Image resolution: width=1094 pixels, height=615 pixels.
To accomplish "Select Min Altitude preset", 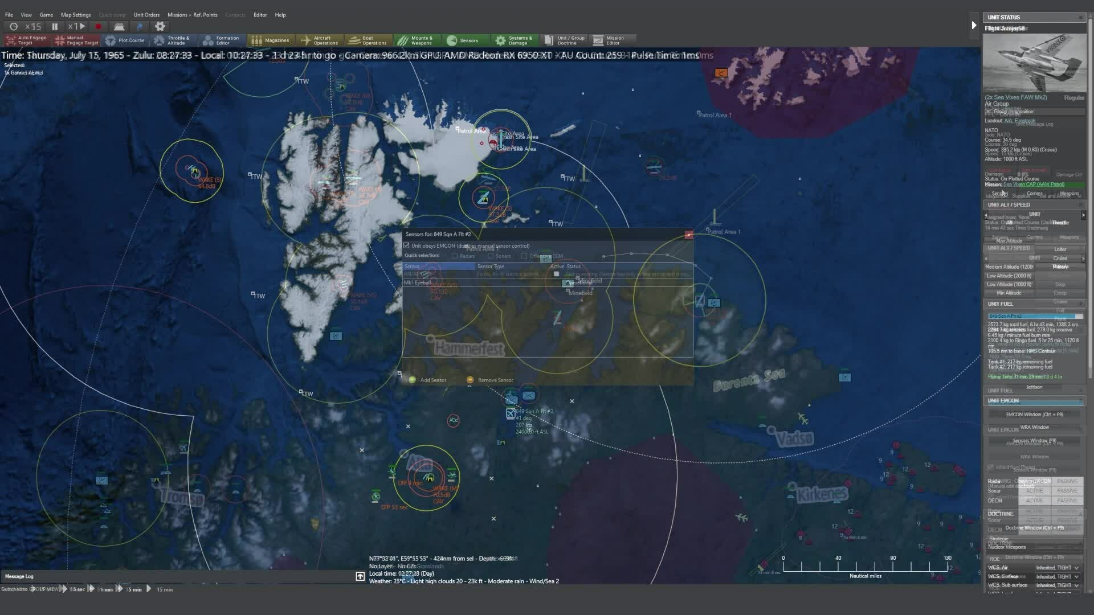I will (x=1009, y=293).
